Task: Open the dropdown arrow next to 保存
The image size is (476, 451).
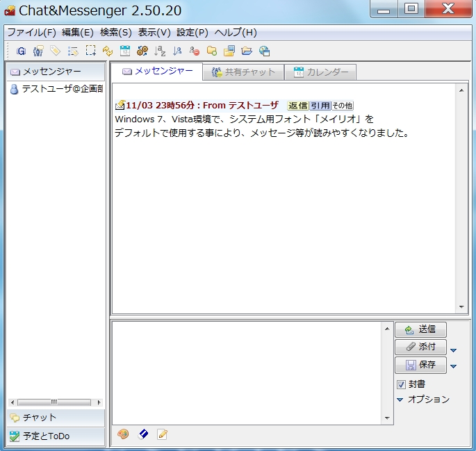Action: point(454,366)
